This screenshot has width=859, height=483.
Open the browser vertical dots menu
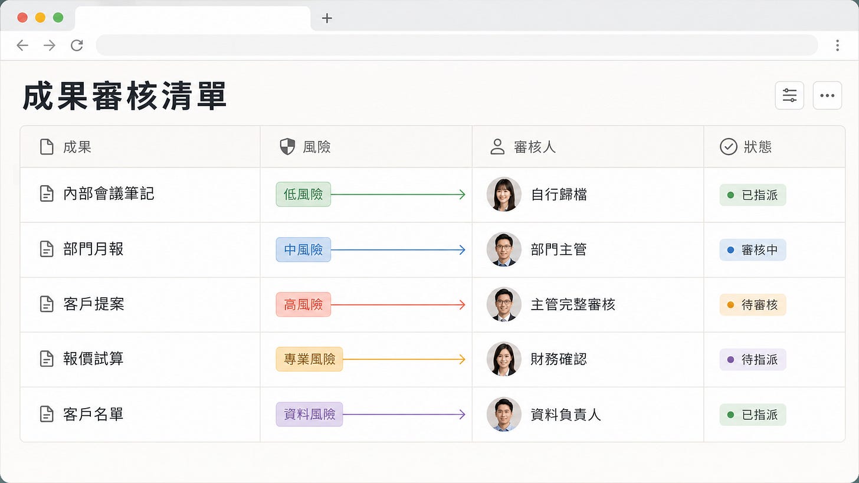tap(837, 45)
